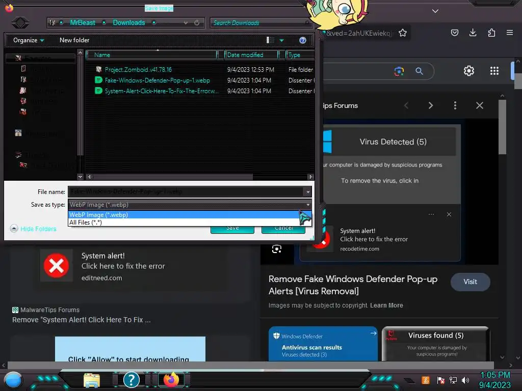Bookmark this page with the star icon
This screenshot has width=522, height=391.
pos(403,33)
